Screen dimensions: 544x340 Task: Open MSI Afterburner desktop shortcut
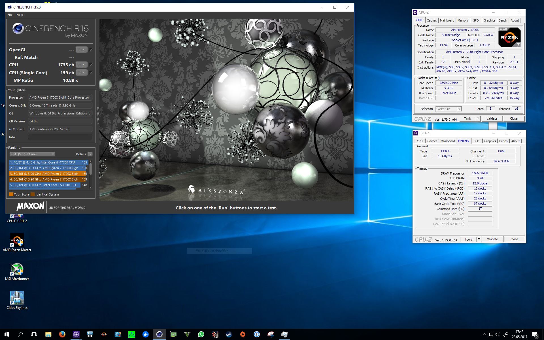click(x=17, y=269)
